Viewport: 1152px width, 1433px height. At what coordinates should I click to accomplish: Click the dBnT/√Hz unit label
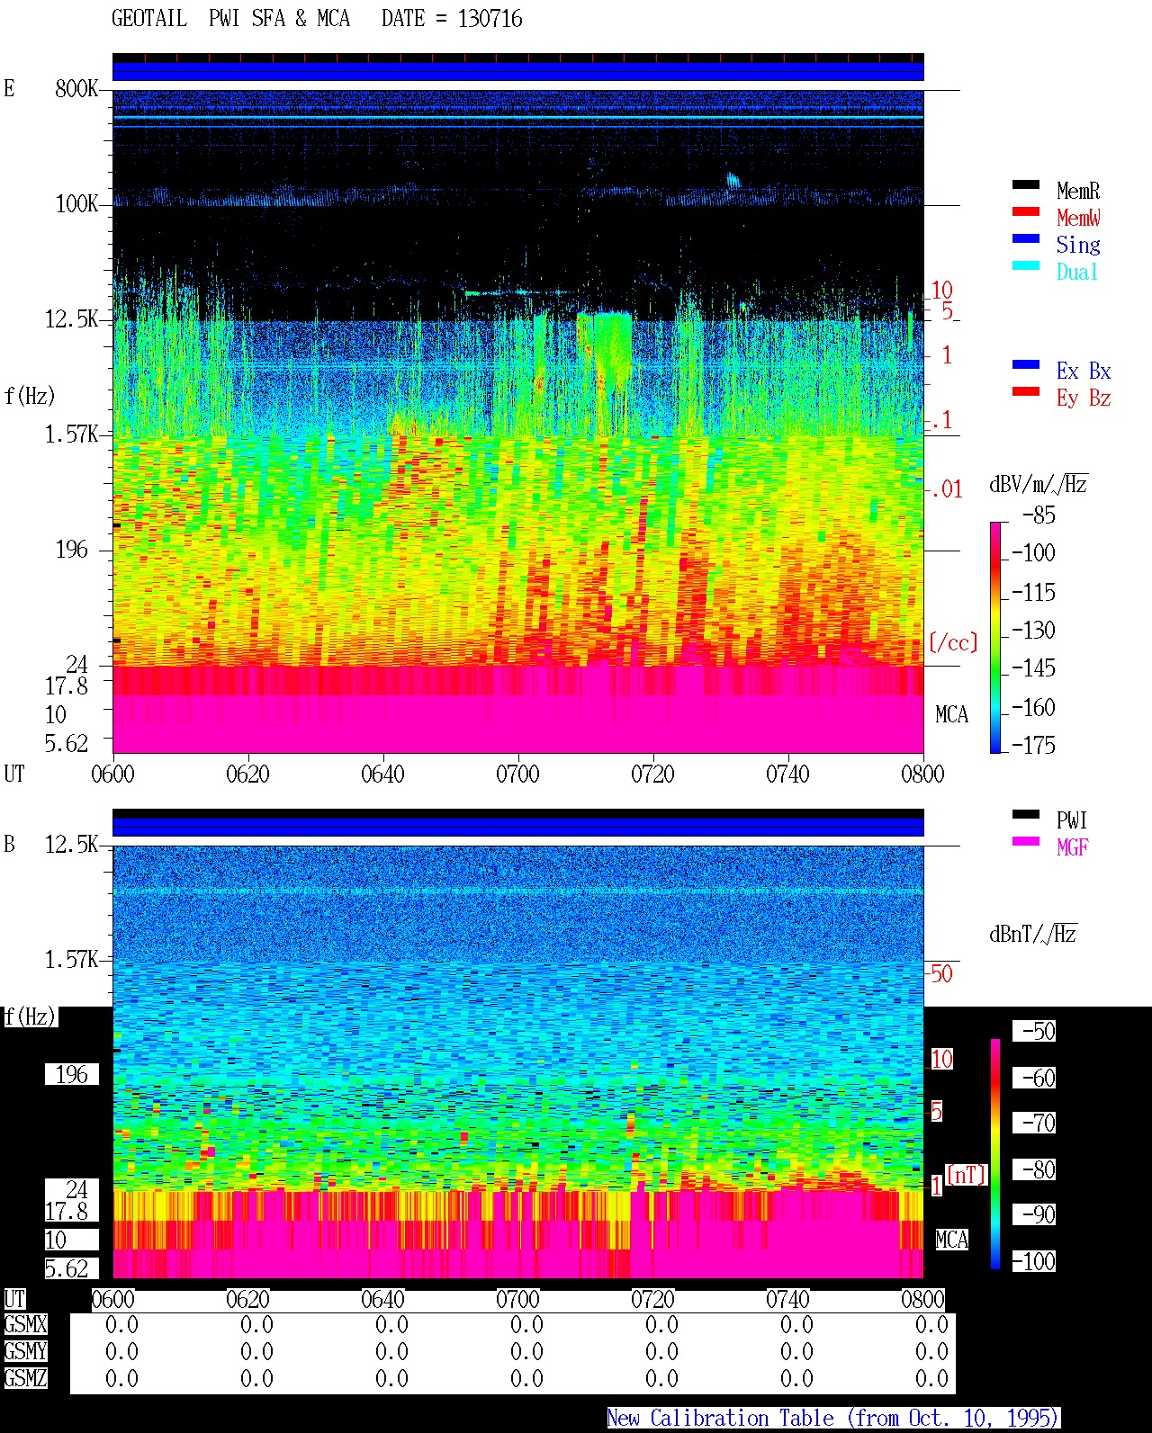tap(1033, 934)
